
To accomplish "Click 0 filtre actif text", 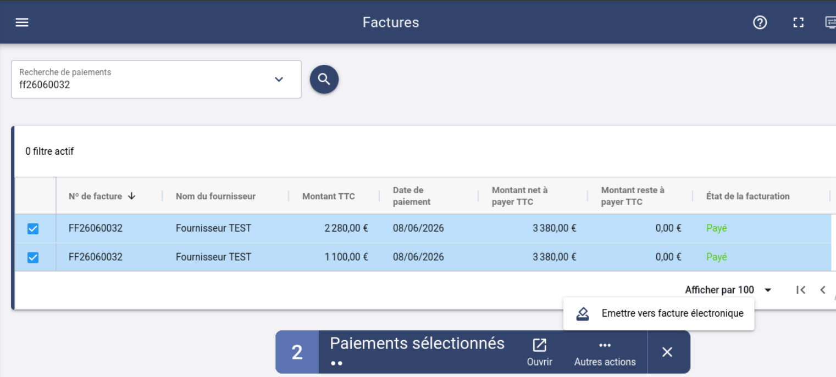I will click(x=49, y=151).
